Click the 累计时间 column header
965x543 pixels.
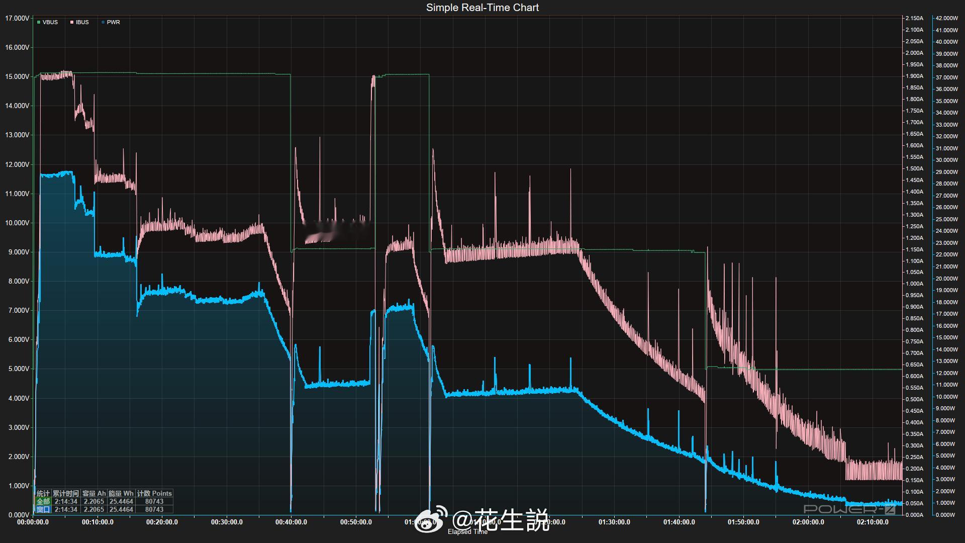pyautogui.click(x=66, y=493)
